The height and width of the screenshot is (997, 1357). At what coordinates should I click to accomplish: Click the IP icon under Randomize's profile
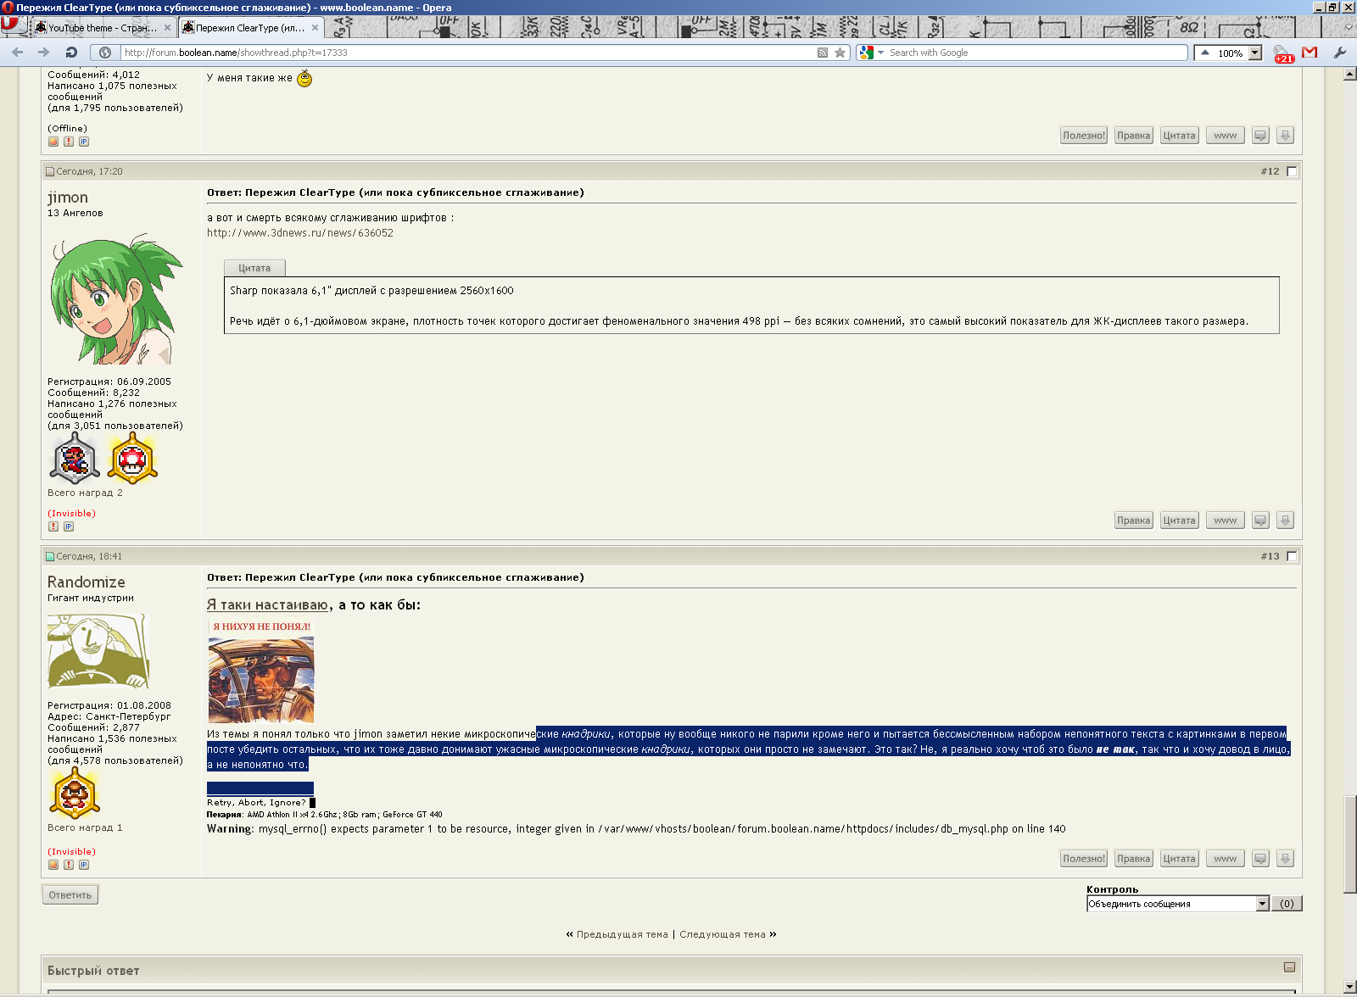pyautogui.click(x=84, y=865)
